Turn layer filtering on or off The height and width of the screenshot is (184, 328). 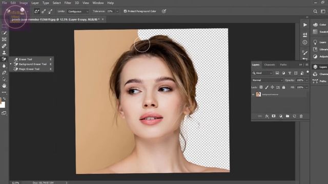[307, 72]
